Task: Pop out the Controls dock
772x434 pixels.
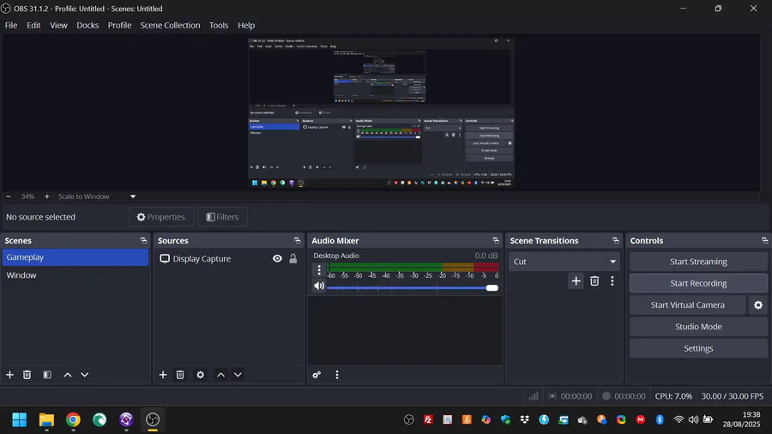Action: pos(764,241)
